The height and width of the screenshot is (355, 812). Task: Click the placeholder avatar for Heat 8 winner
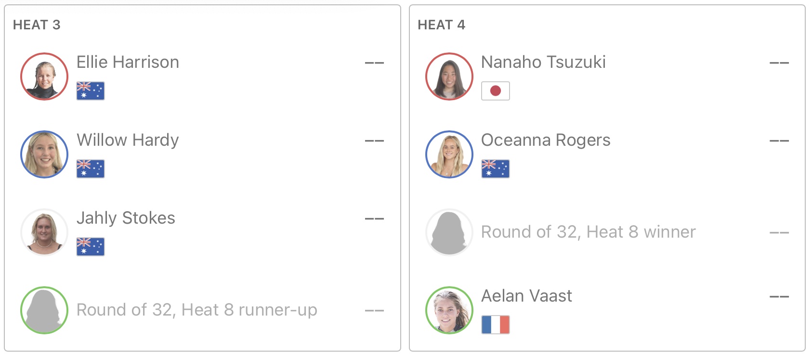[449, 232]
